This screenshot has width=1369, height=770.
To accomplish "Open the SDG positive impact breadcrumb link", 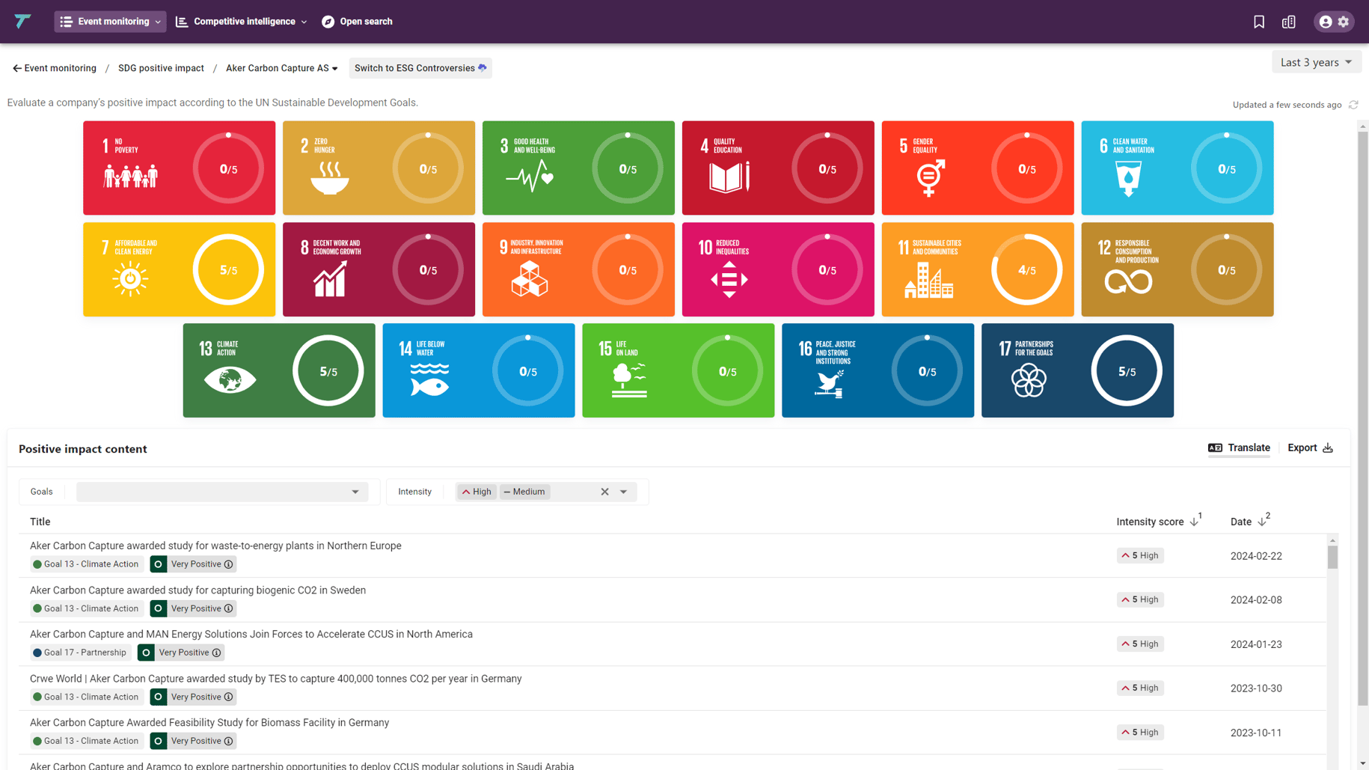I will [x=160, y=68].
